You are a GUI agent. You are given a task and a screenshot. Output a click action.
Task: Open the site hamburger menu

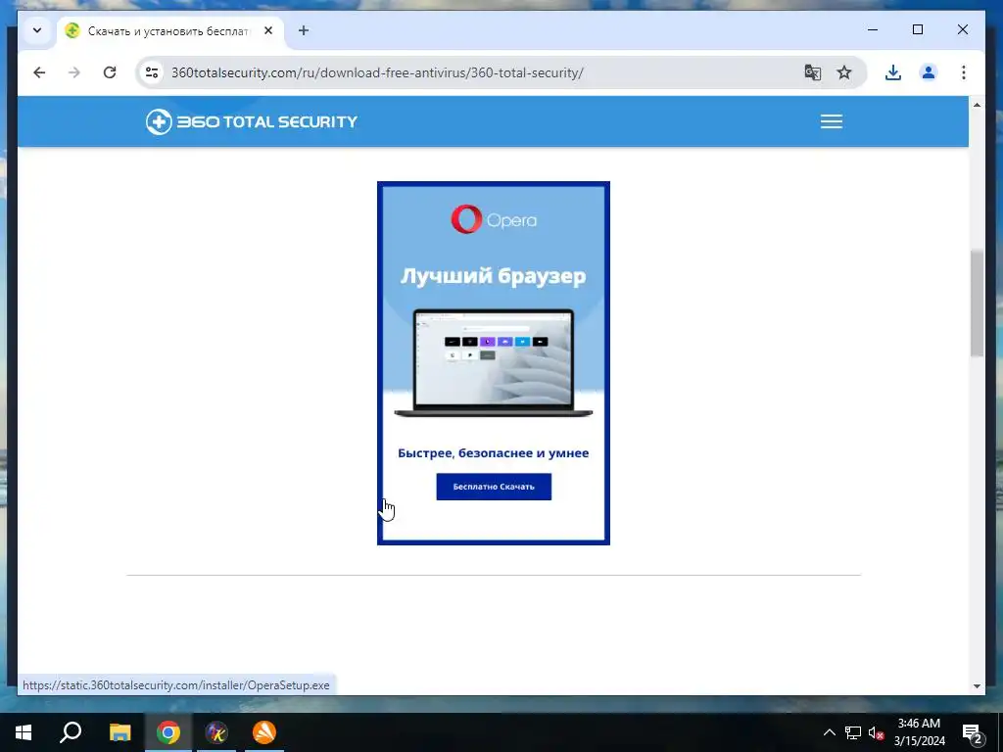(x=831, y=121)
